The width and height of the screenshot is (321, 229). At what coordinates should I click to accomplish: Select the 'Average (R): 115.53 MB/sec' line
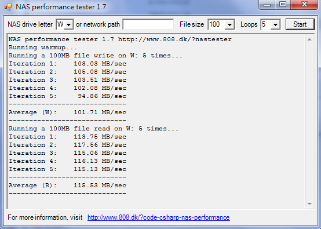click(x=67, y=186)
